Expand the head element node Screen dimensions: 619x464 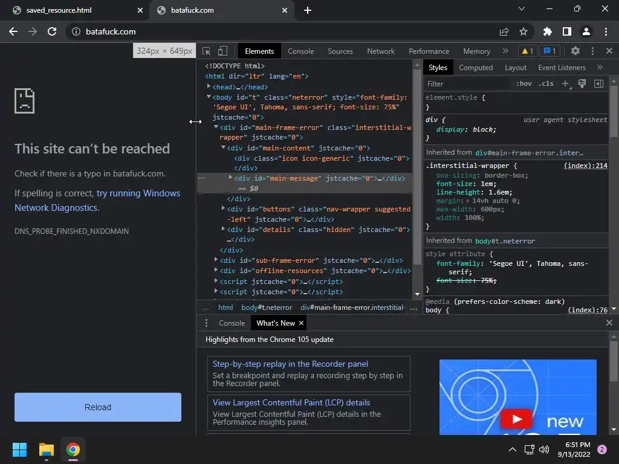pos(209,86)
